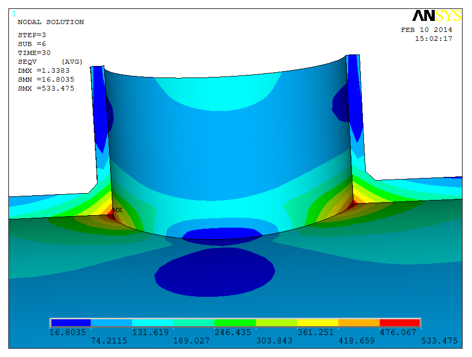Click the SMN =16.8035 value
This screenshot has width=472, height=357.
46,80
